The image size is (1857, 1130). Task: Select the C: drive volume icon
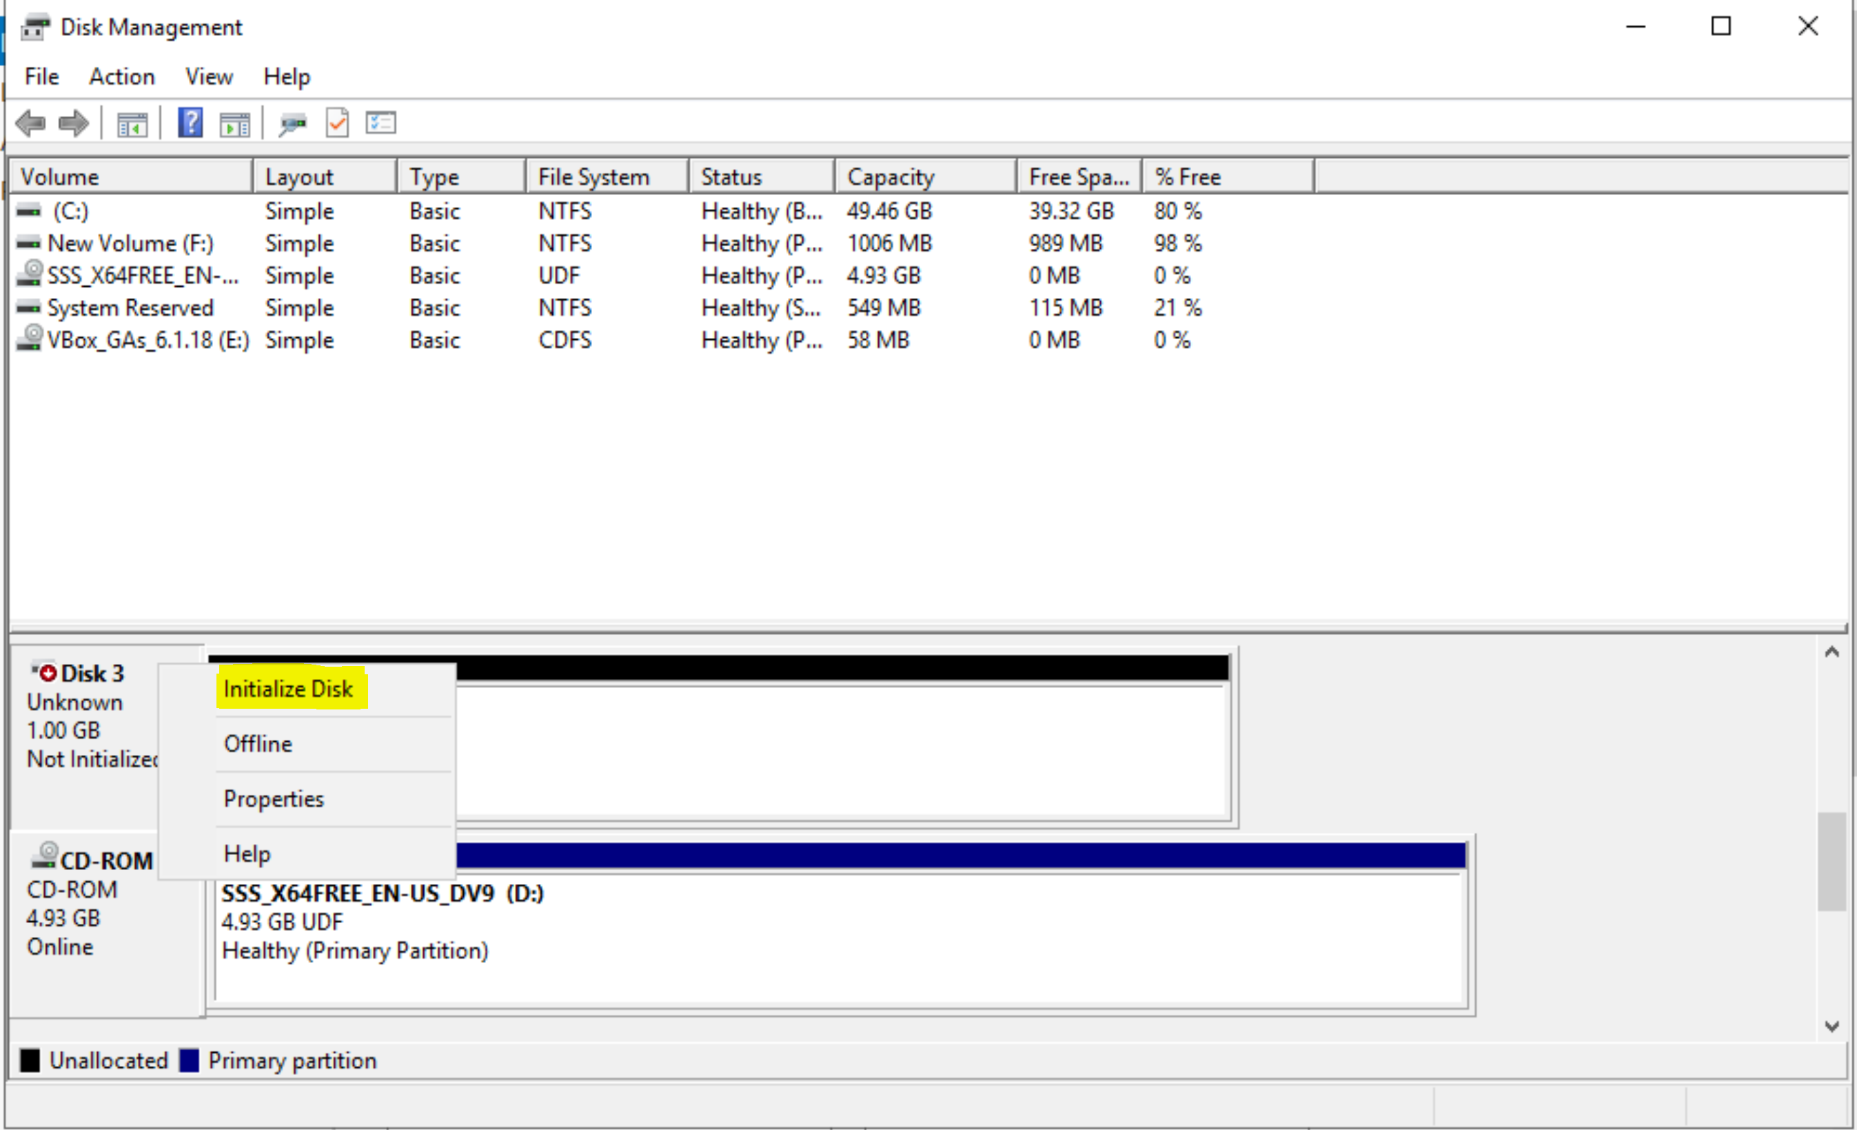[x=29, y=212]
